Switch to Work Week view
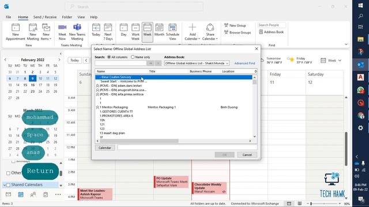Viewport: 369px width, 207px height. 135,32
